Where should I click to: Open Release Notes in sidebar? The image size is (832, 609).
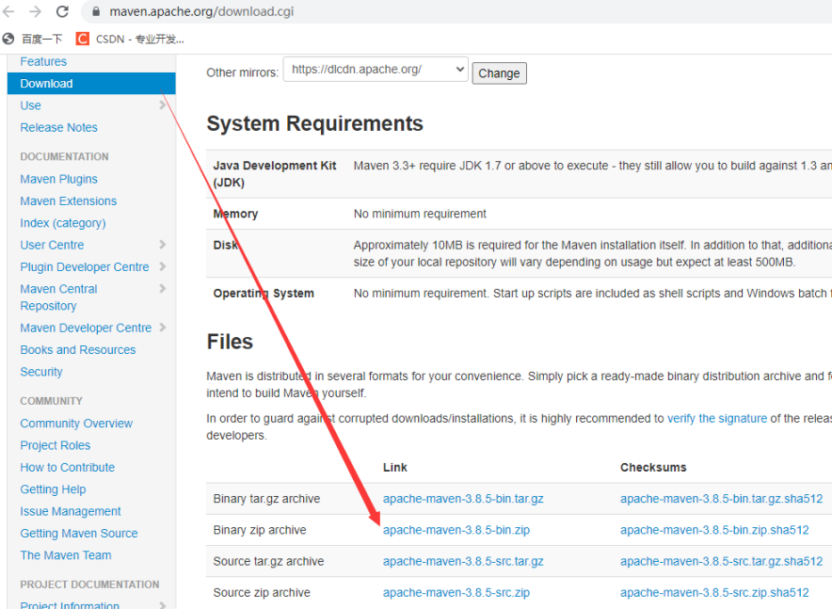click(x=58, y=127)
